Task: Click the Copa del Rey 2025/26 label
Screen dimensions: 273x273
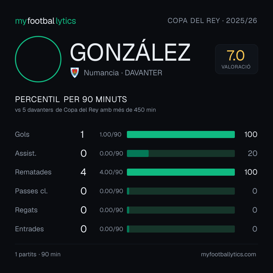Action: tap(212, 21)
